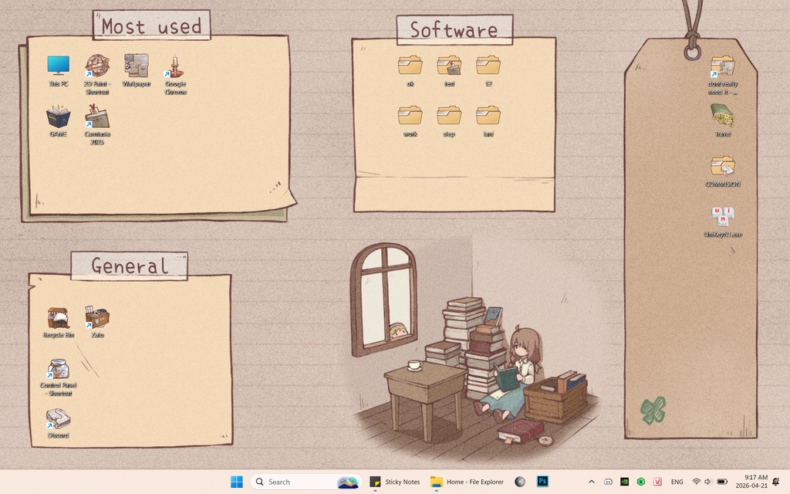790x494 pixels.
Task: Open Sticky Notes from the taskbar
Action: coord(395,482)
